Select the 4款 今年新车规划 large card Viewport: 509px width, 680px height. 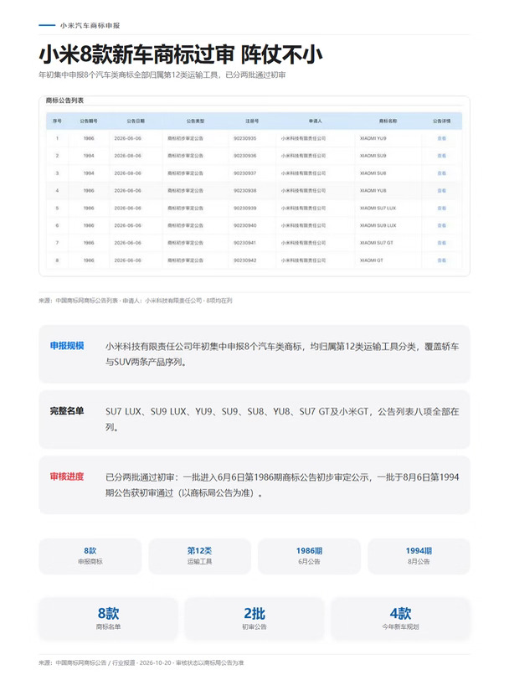401,619
